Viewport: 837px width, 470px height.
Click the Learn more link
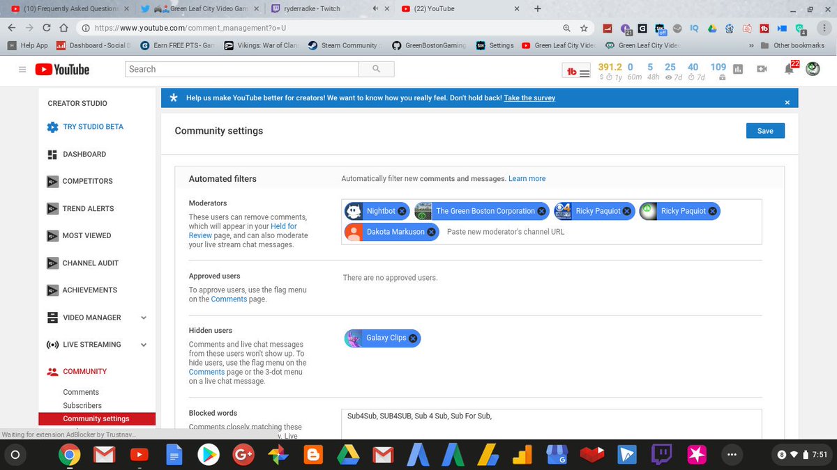[527, 179]
